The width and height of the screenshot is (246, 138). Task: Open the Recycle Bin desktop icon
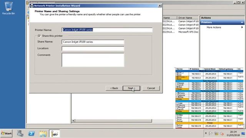[x=8, y=8]
